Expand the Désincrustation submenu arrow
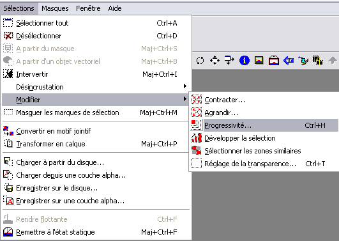Screen dimensions: 339x241 click(x=185, y=86)
